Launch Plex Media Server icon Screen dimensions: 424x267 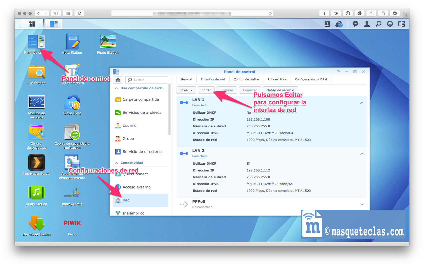[37, 163]
